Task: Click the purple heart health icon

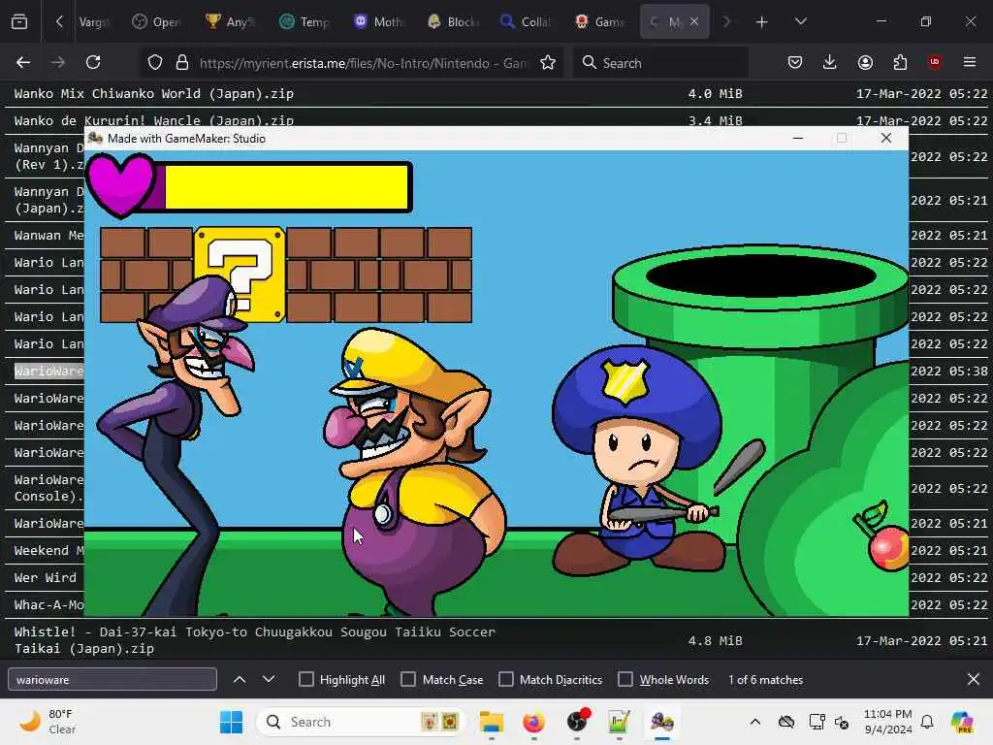Action: 121,185
